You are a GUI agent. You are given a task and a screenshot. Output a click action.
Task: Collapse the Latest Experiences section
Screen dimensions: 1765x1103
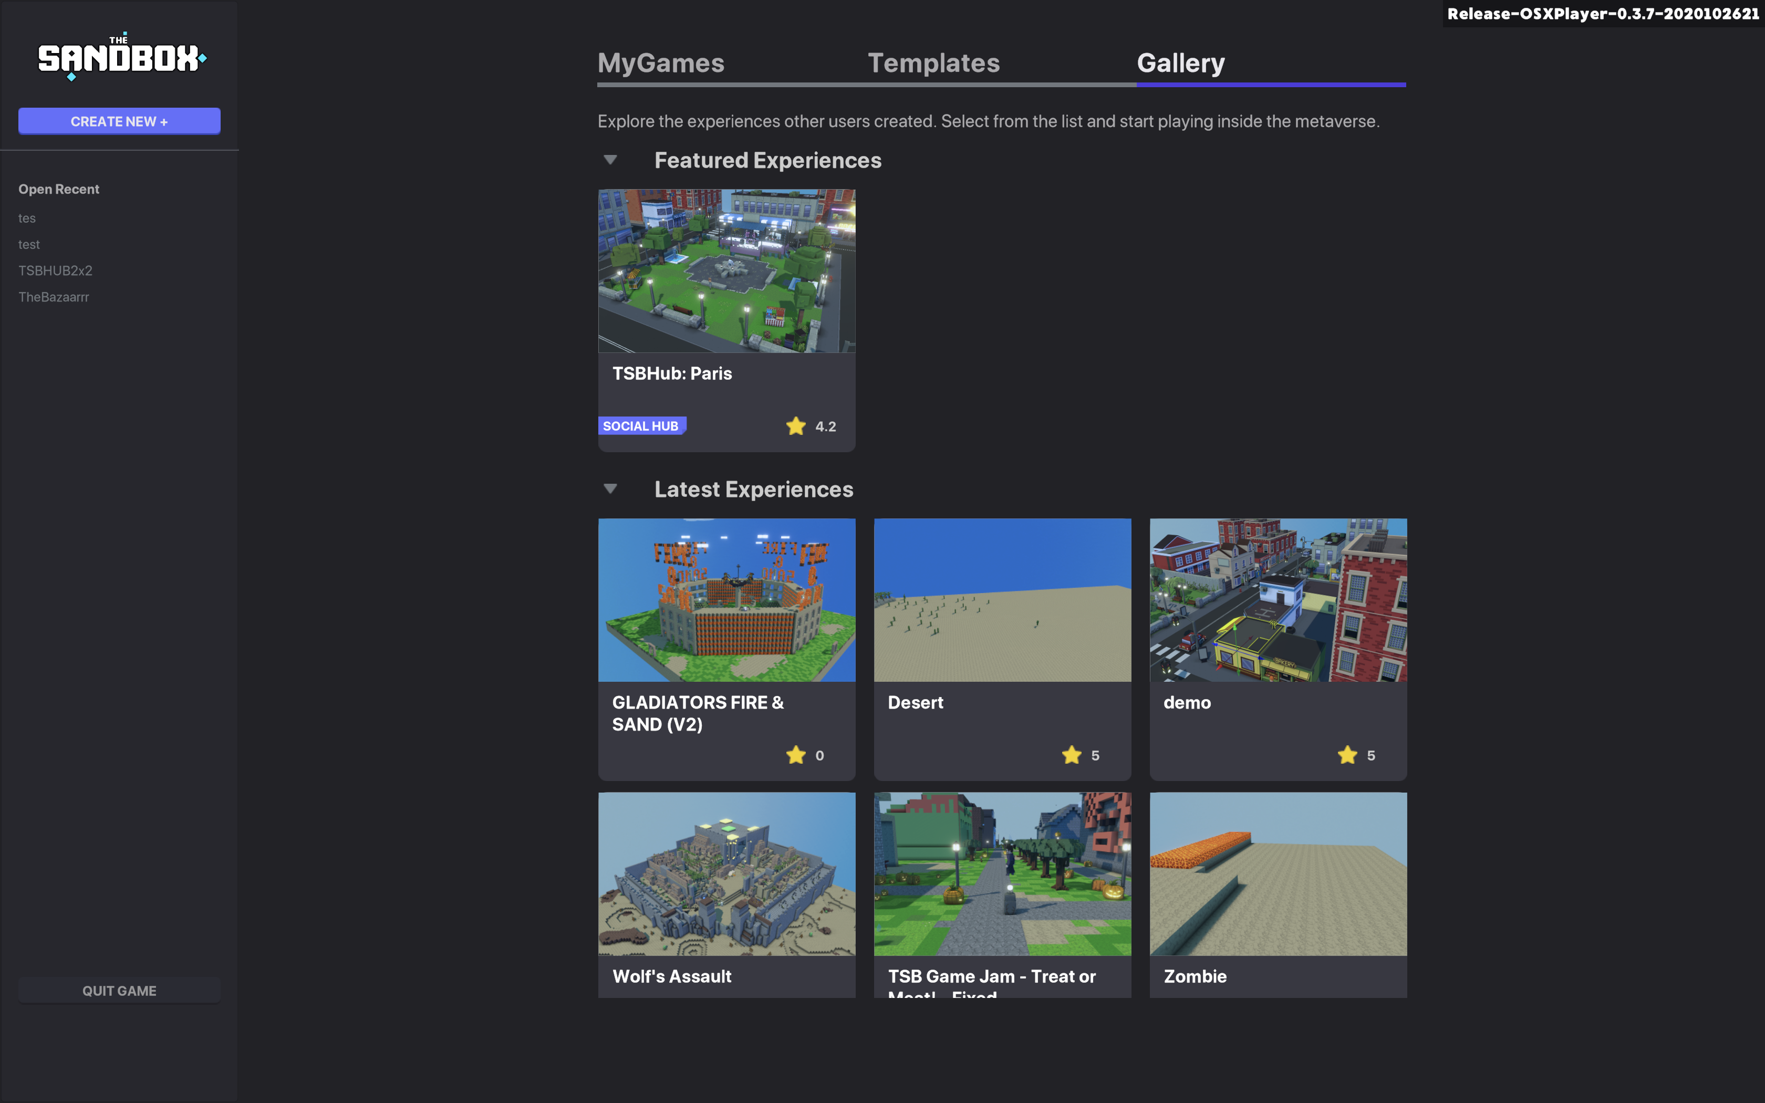(610, 489)
